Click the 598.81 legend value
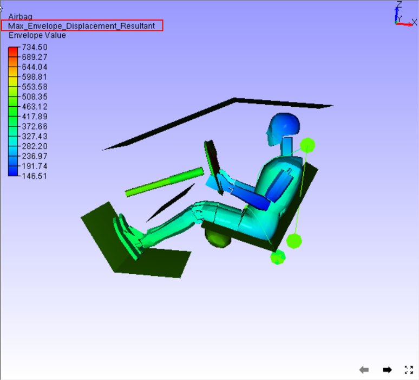The height and width of the screenshot is (380, 419). pos(35,77)
